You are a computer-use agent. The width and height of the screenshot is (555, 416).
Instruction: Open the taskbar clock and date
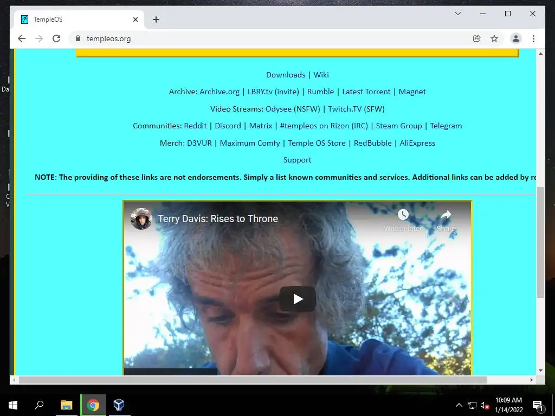[508, 405]
